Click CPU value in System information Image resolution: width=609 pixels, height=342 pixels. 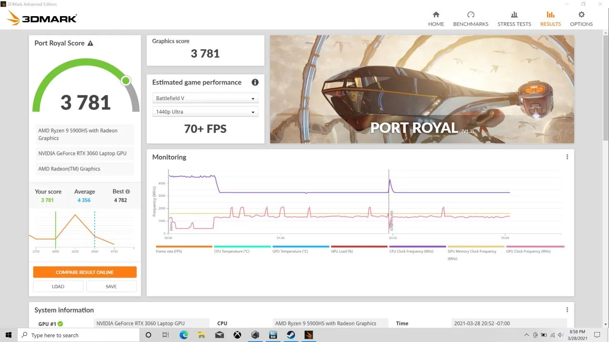point(331,323)
